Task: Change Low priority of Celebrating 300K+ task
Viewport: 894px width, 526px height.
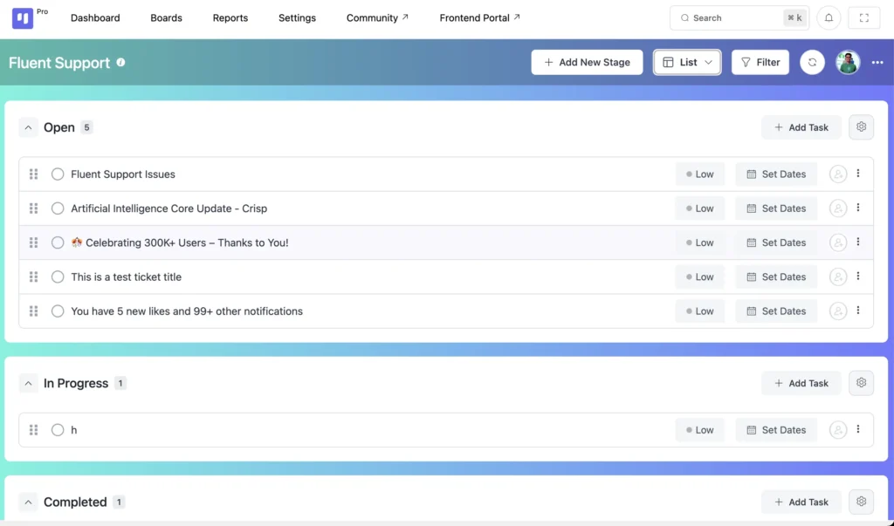Action: [x=699, y=243]
